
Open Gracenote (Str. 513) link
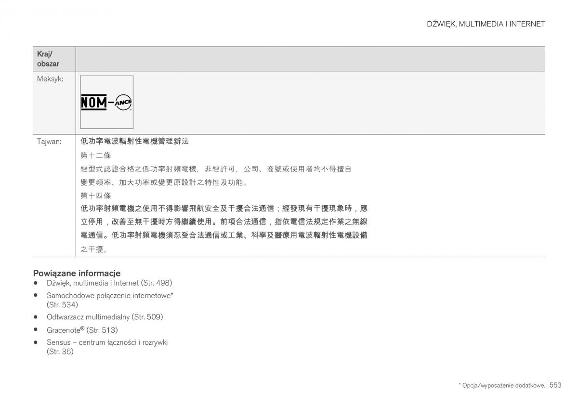click(82, 330)
